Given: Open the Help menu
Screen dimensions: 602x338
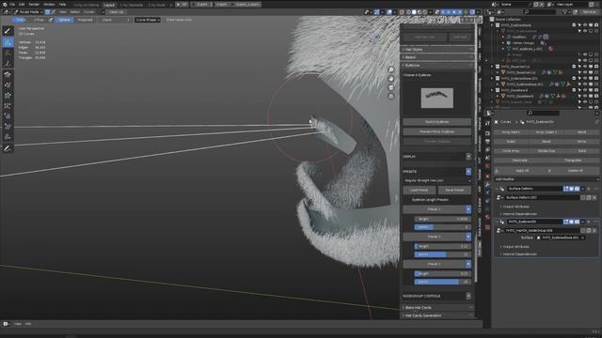Looking at the screenshot, I should tap(62, 4).
